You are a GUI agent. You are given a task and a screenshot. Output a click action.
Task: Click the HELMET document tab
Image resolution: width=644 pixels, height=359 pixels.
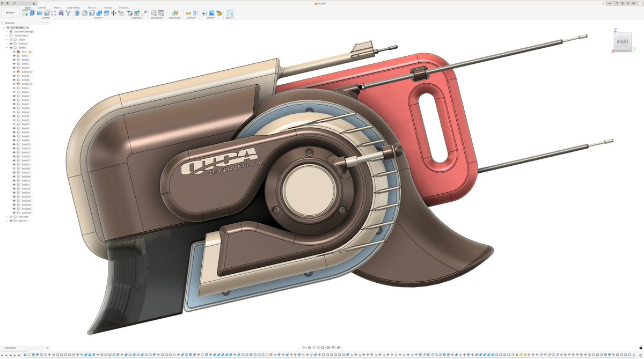321,3
